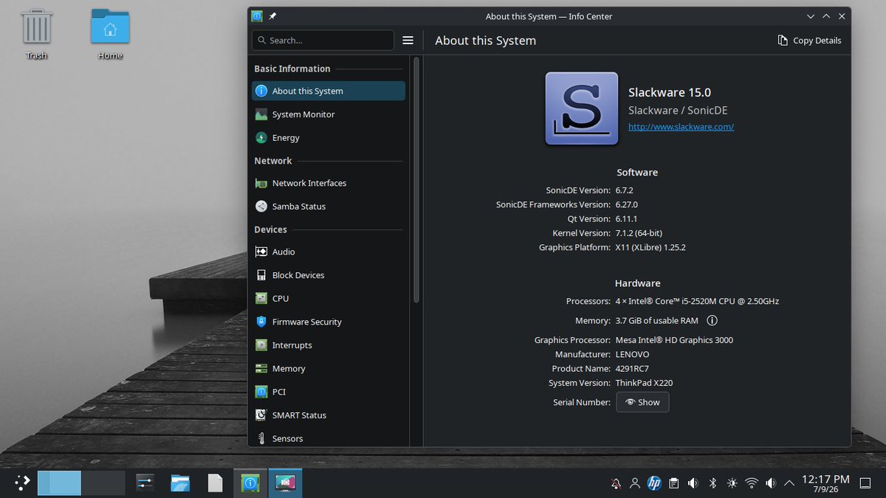Click the SonicDE Version value 6.7.2
Screen dimensions: 886x498
625,190
